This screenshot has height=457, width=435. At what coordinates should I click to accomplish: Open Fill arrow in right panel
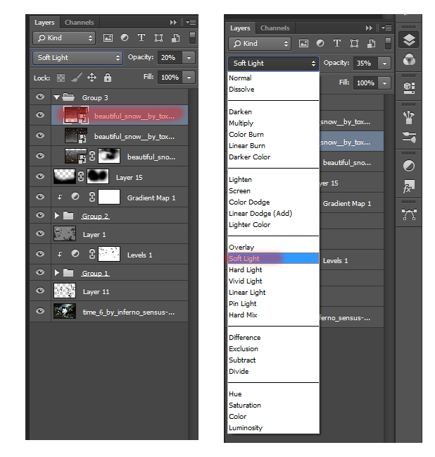pyautogui.click(x=384, y=83)
